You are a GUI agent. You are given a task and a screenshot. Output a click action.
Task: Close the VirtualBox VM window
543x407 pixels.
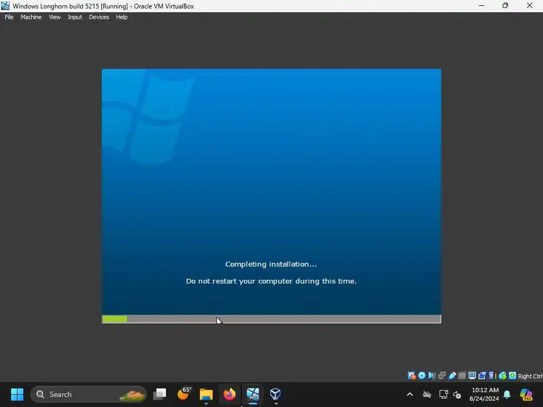(x=530, y=6)
